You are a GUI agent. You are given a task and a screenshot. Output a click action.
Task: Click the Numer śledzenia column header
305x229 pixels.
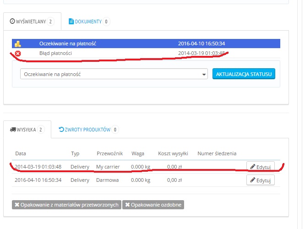click(217, 153)
